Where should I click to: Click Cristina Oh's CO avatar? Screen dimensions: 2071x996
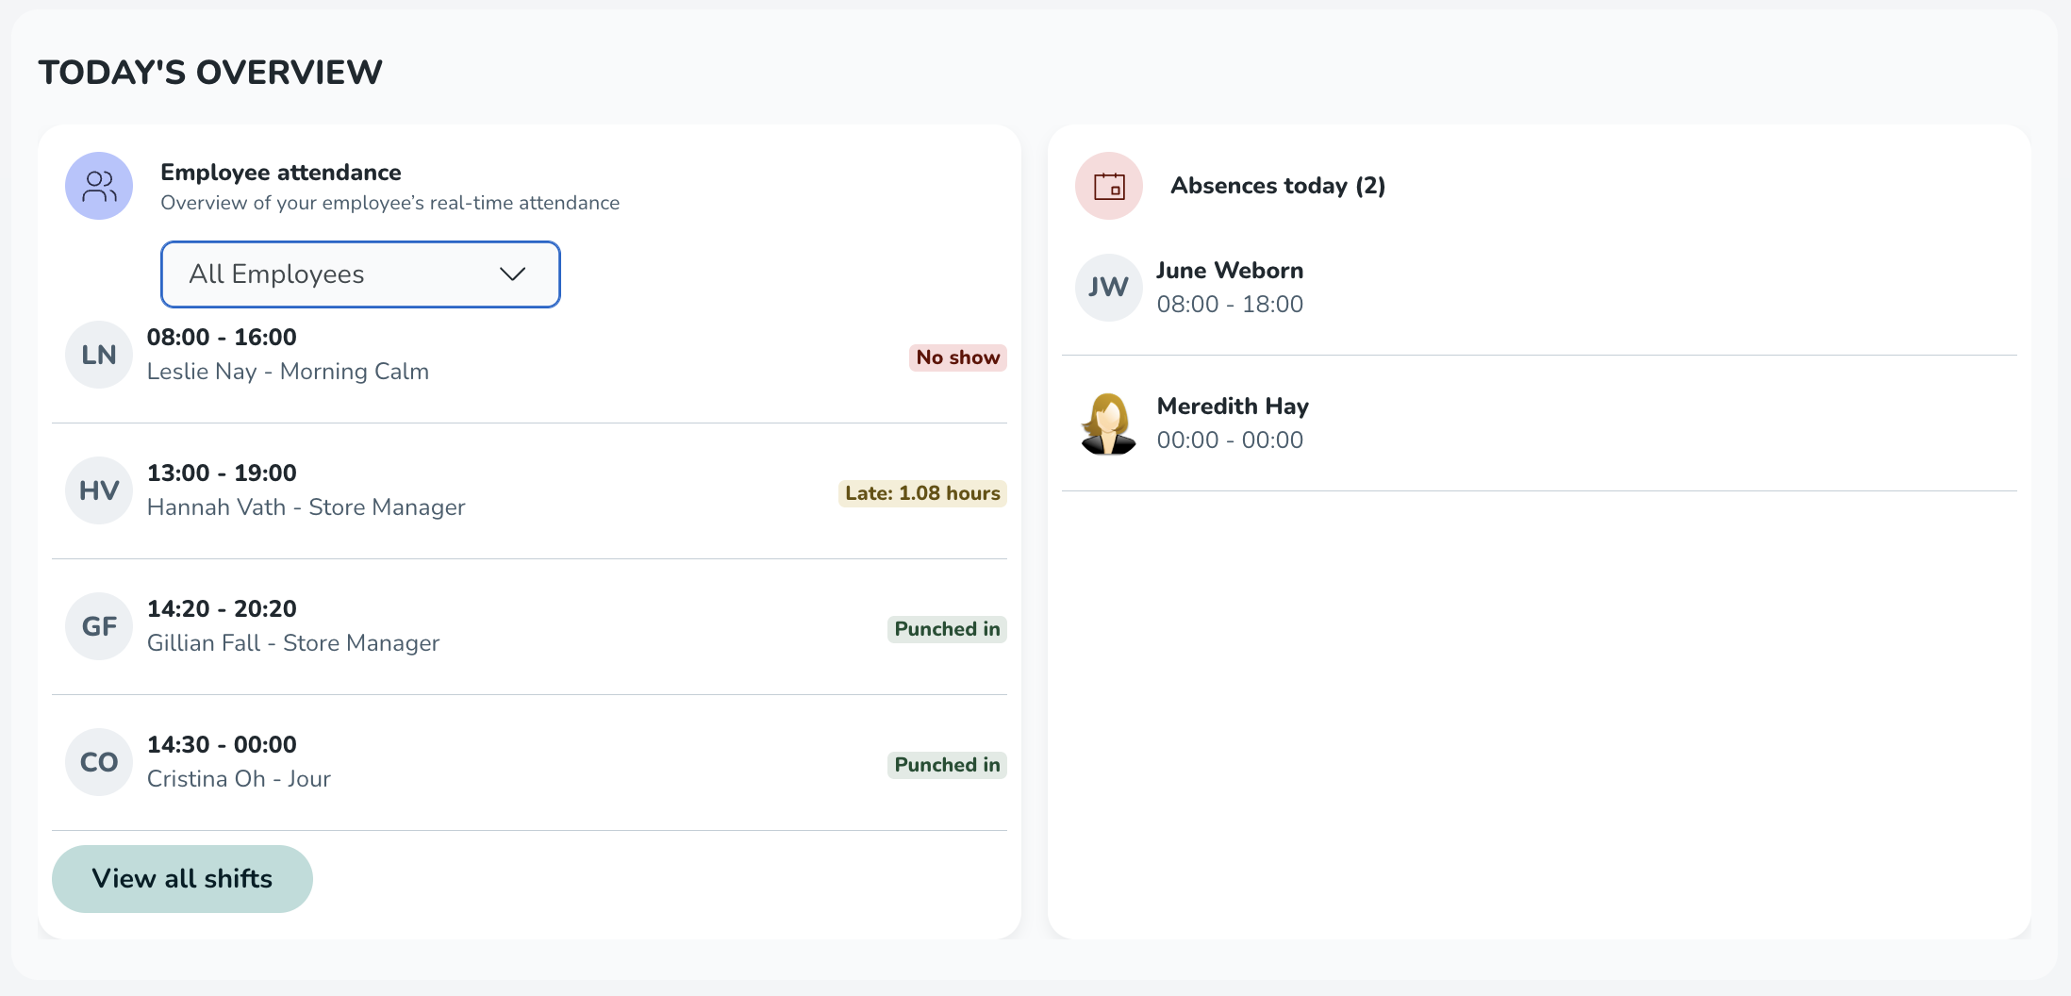point(99,762)
